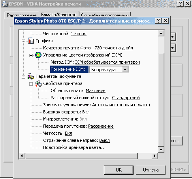Click the Параметры документа icon
Screen dimensions: 192x179
[x=31, y=76]
